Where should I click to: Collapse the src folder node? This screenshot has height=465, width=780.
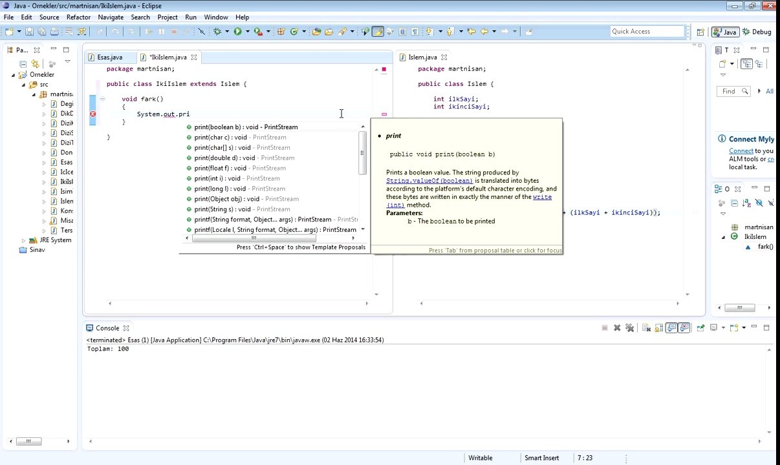tap(24, 85)
